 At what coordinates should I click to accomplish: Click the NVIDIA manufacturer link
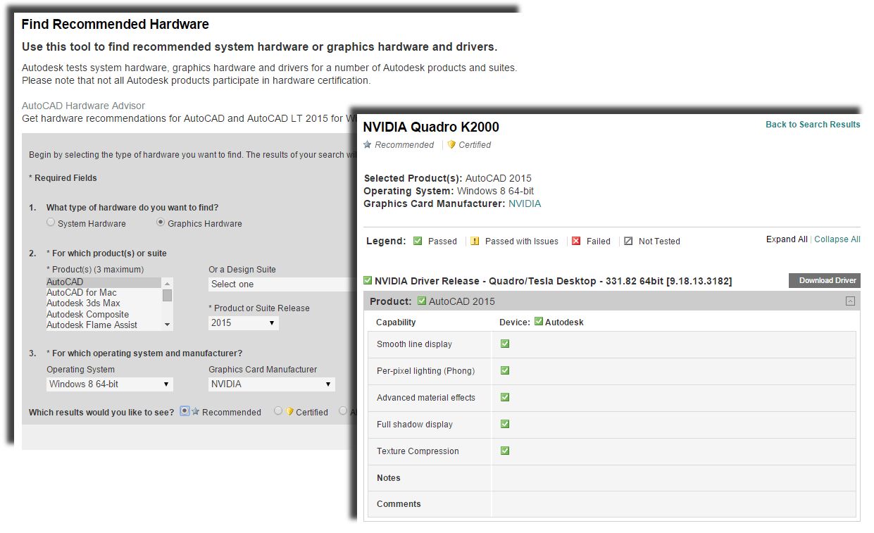pos(525,203)
